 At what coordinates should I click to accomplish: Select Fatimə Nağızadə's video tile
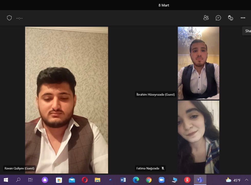coord(198,137)
